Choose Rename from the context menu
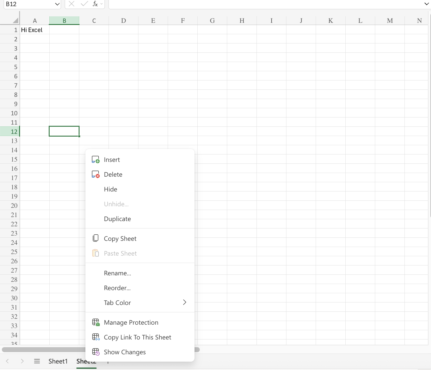Image resolution: width=431 pixels, height=370 pixels. tap(117, 273)
